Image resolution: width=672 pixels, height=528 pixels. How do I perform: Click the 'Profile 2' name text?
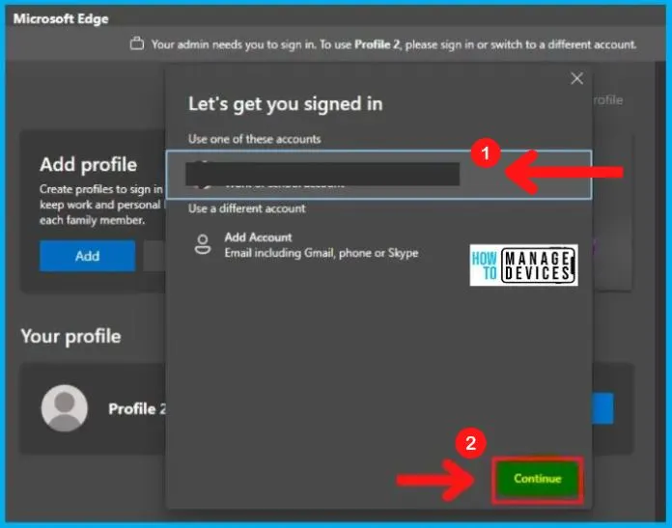coord(137,409)
